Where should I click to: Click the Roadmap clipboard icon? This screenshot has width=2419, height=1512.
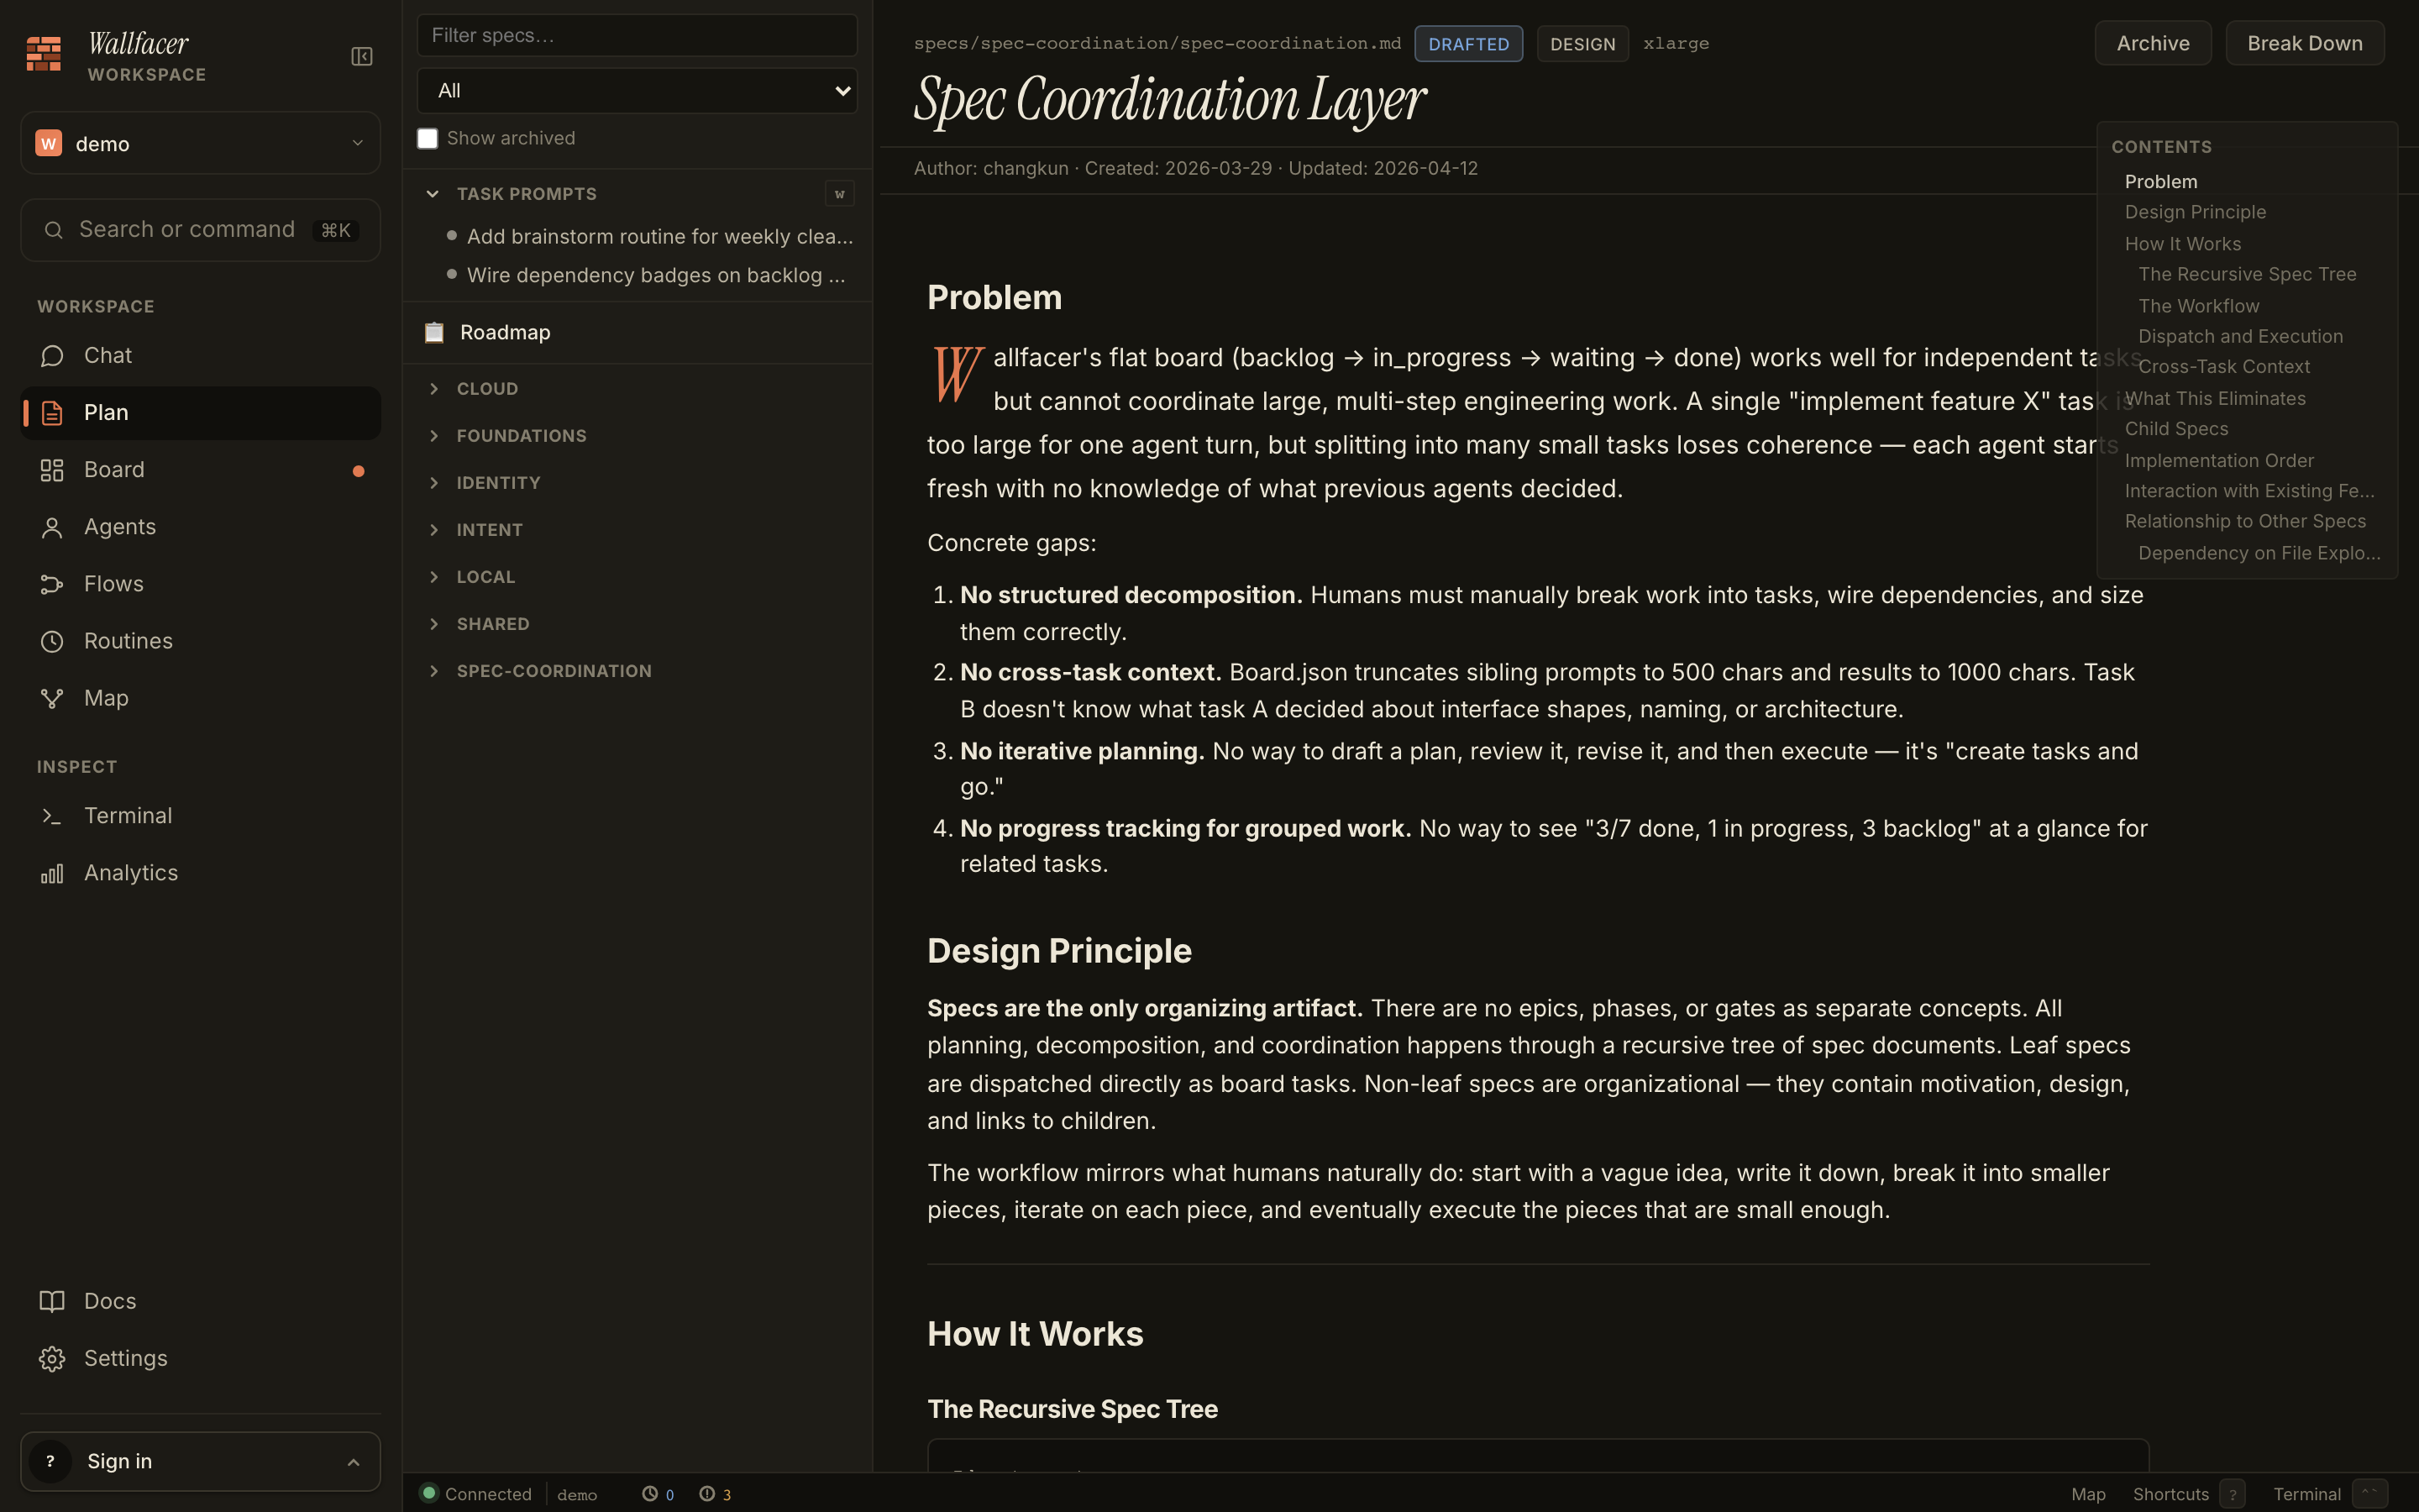433,332
